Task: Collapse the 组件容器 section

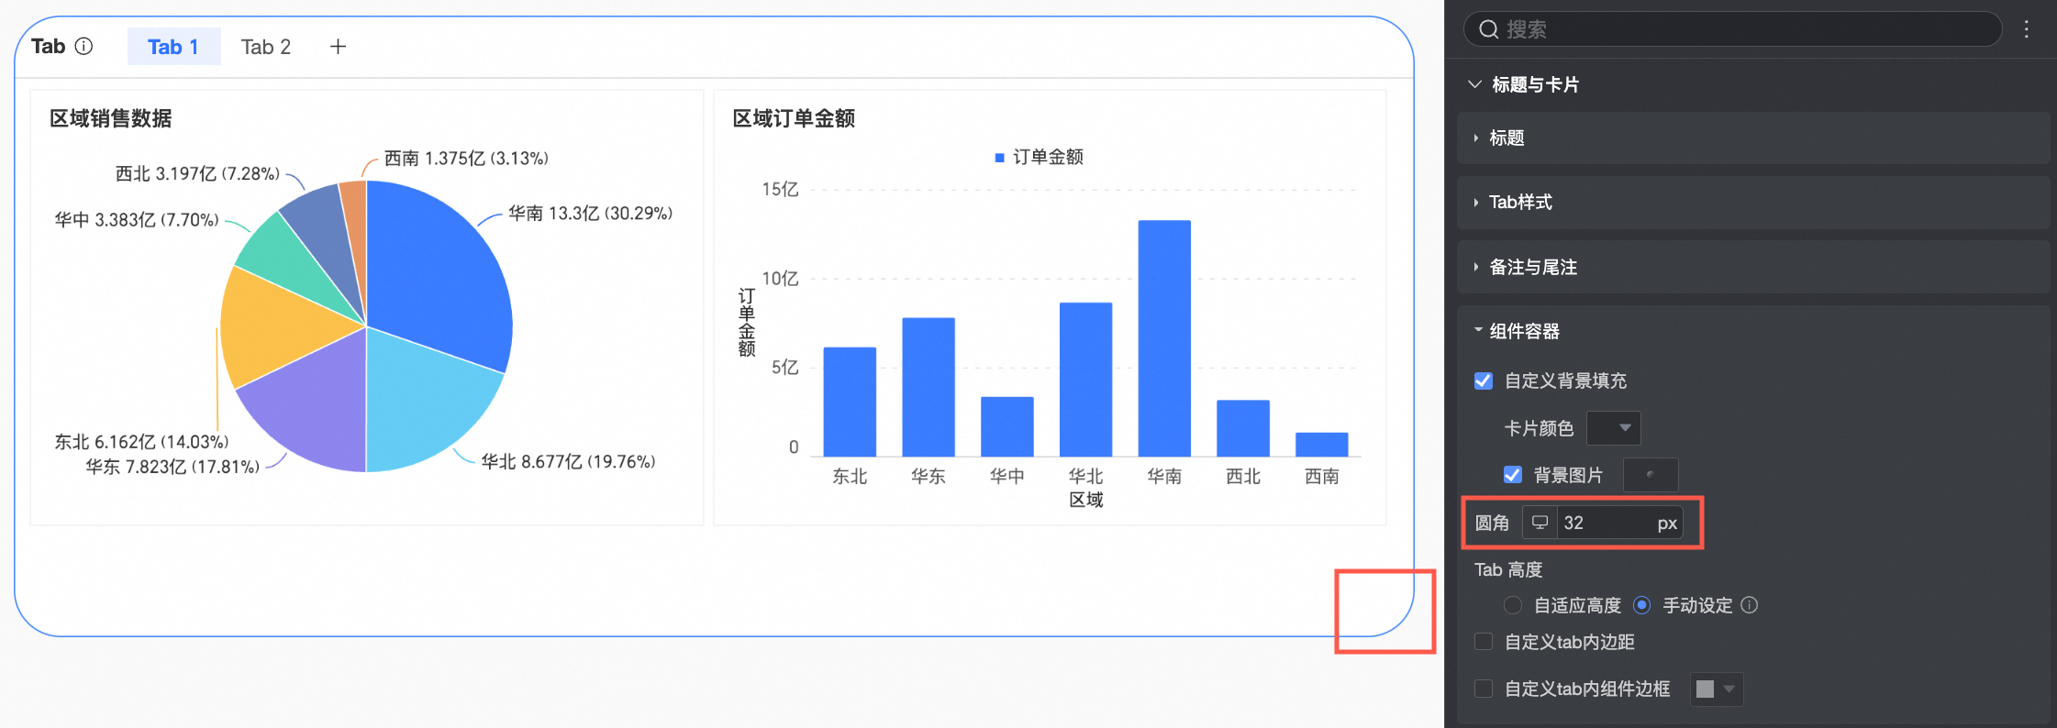Action: pyautogui.click(x=1523, y=331)
